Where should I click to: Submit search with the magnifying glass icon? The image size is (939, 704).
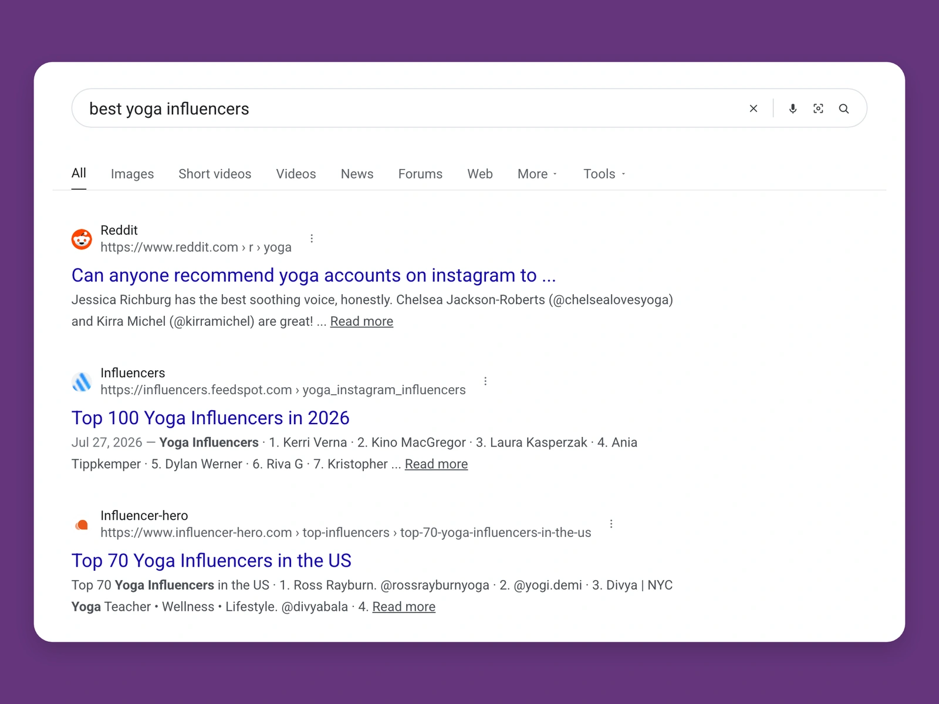pos(844,109)
